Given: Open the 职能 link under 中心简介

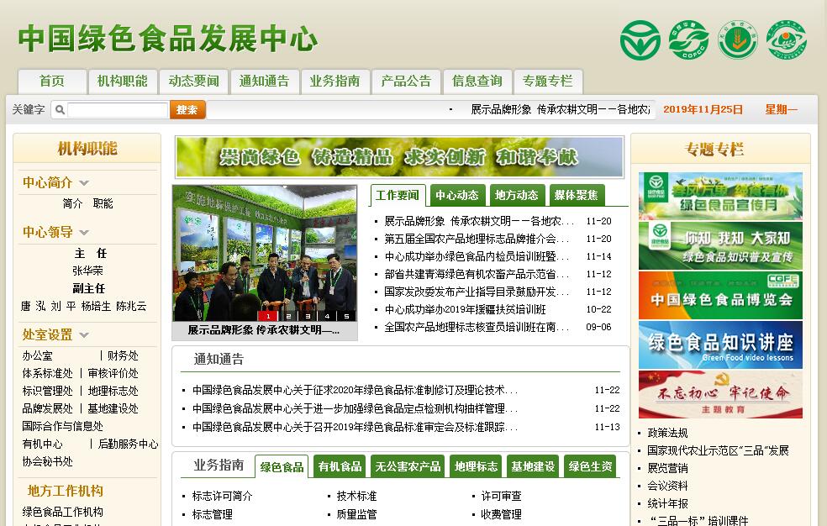Looking at the screenshot, I should click(103, 203).
